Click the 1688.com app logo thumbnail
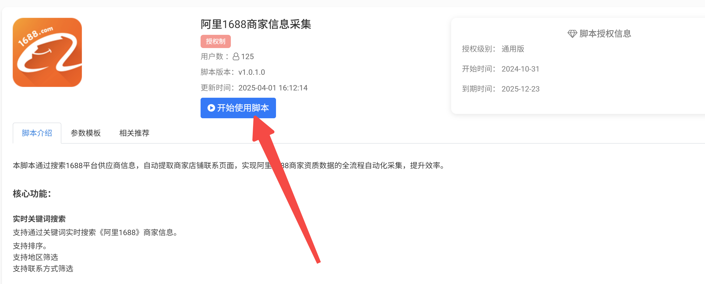The image size is (705, 284). (47, 52)
